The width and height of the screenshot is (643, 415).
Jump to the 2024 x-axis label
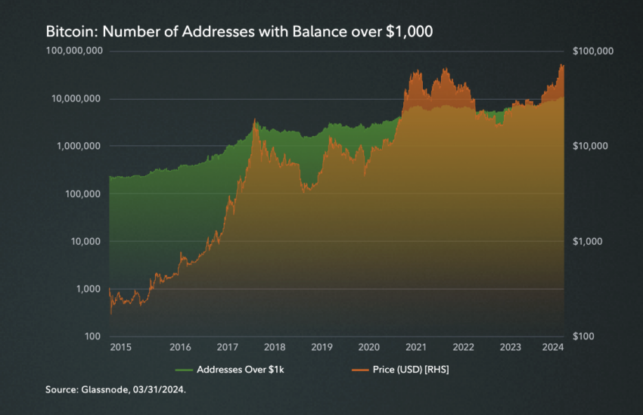tap(553, 347)
